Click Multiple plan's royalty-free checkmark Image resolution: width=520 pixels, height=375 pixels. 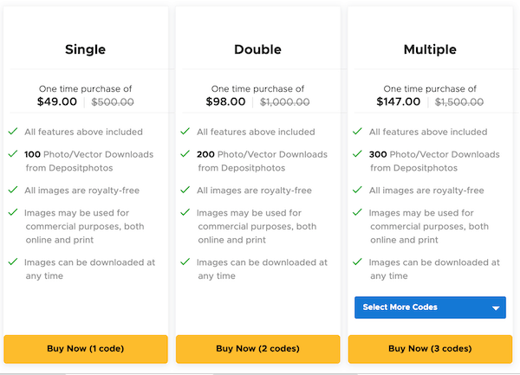click(357, 190)
